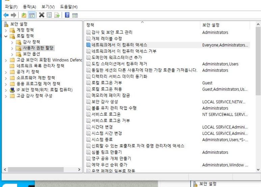The image size is (261, 187).
Task: Click the 보안 옵션 folder icon
Action: point(19,54)
